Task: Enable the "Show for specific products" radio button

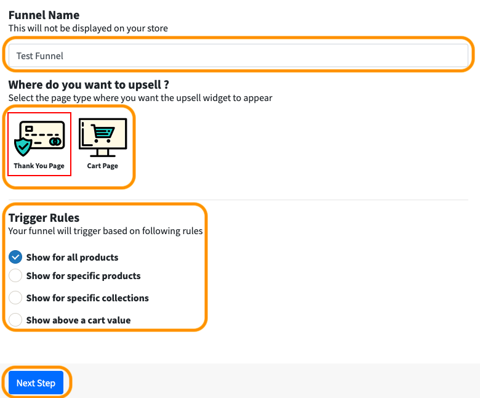Action: coord(16,275)
